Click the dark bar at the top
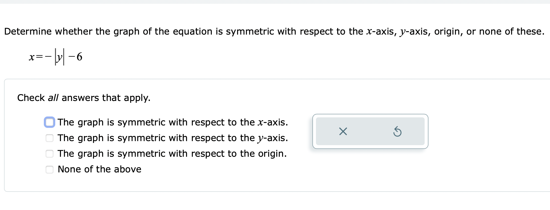This screenshot has height=210, width=550. (x=275, y=2)
